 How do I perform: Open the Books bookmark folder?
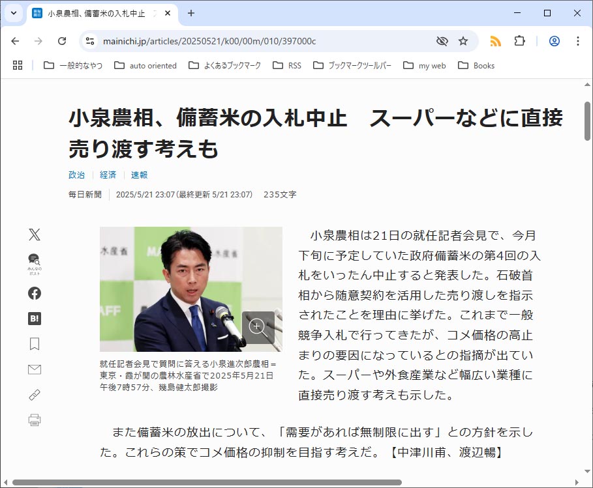[x=476, y=65]
